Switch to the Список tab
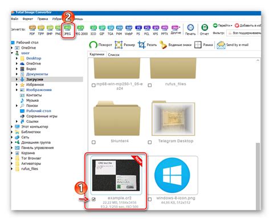Viewport: 270px width, 219px height. (x=113, y=55)
